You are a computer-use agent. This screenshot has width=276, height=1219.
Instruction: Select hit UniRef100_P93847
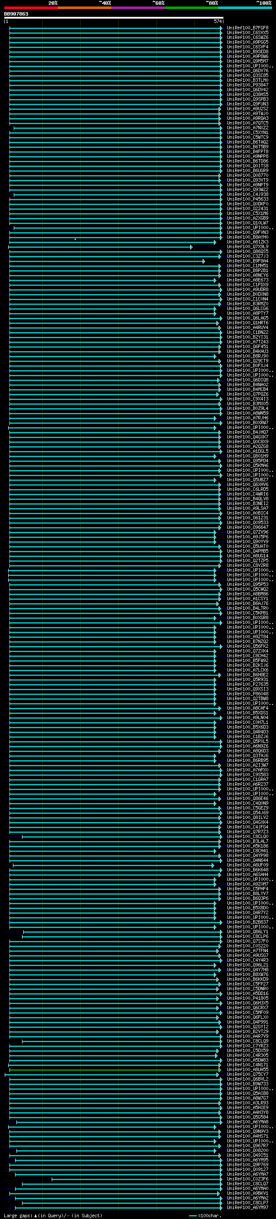coord(248,85)
